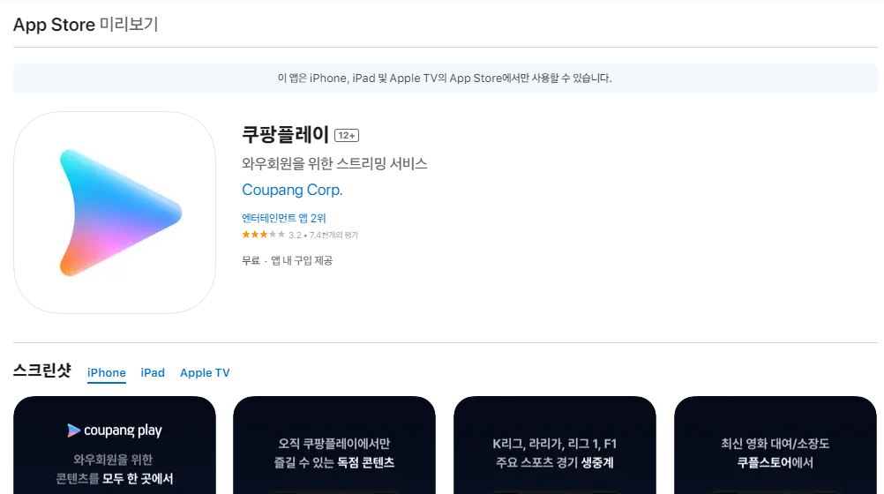Click the 스크린샷 section heading
Screen dimensions: 884x494
pos(42,370)
